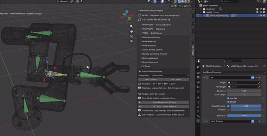267x136 pixels.
Task: Open the green Bone properties tab icon
Action: 198,116
